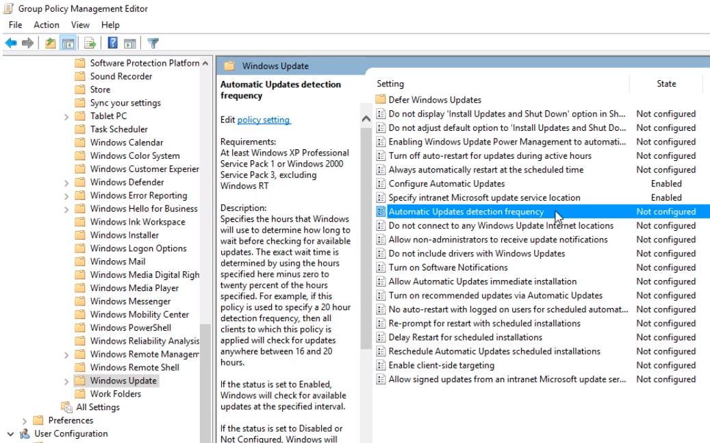Select Windows Installer in the tree

coord(124,235)
